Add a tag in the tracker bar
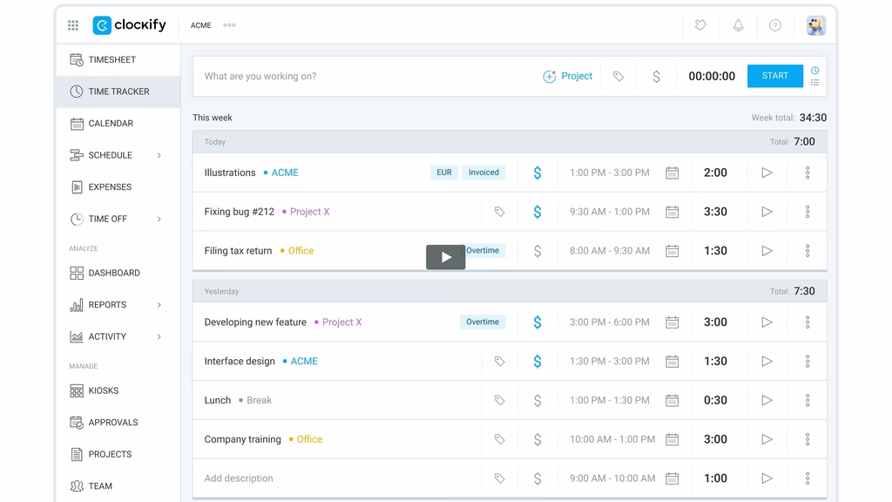This screenshot has width=892, height=502. (618, 77)
